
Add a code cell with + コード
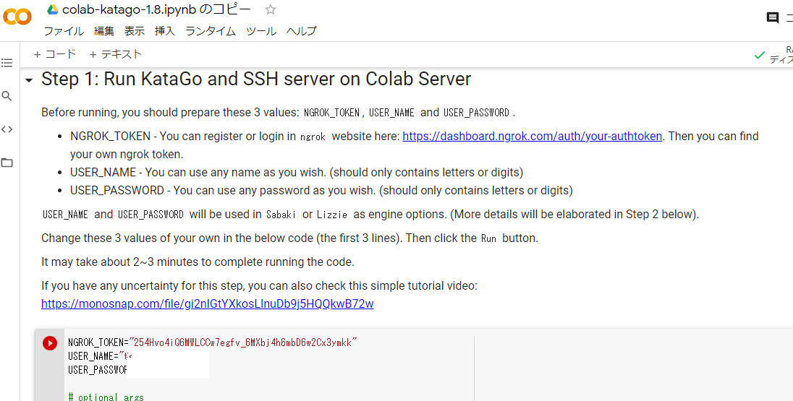[54, 54]
